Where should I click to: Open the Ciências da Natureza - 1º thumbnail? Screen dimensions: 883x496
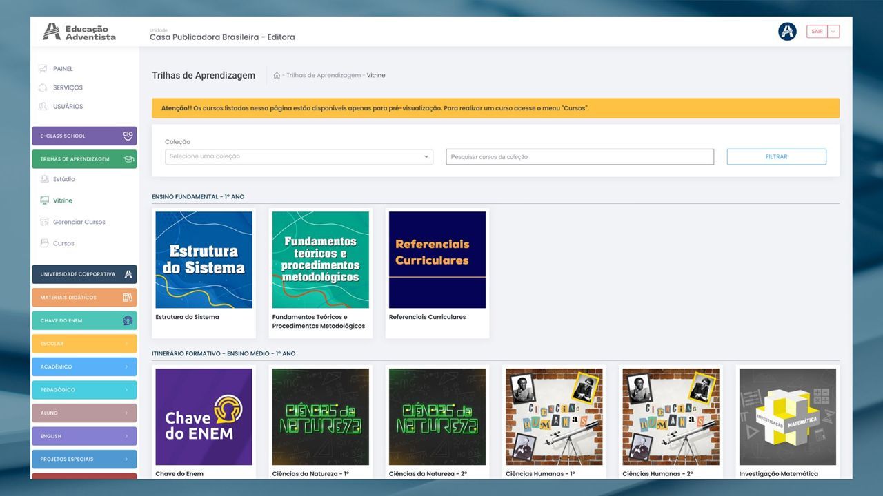tap(320, 417)
